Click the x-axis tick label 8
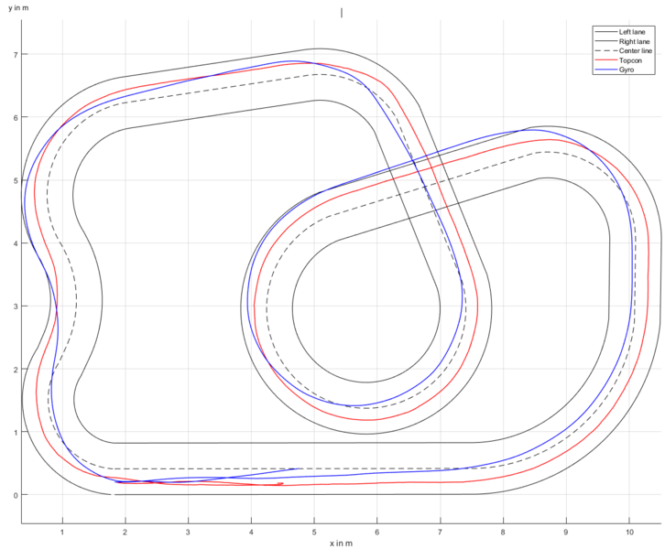Screen dimensions: 665x549 503,532
